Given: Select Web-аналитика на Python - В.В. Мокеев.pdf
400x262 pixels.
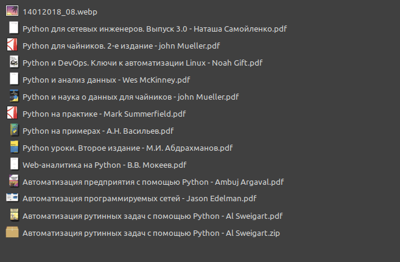Looking at the screenshot, I should (104, 165).
